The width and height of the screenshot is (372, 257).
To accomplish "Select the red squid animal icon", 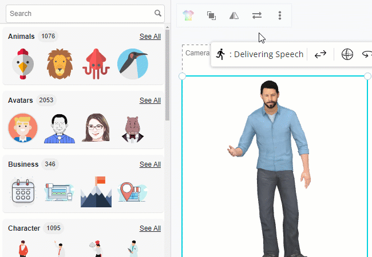I will point(96,63).
